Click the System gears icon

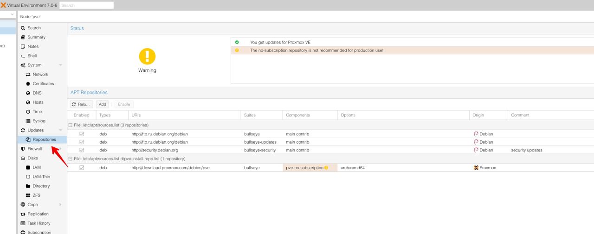pyautogui.click(x=23, y=65)
